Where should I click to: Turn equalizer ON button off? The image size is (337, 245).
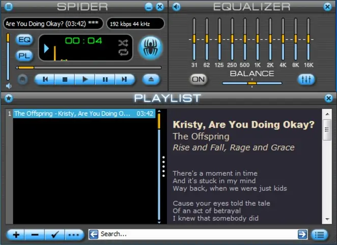click(198, 80)
